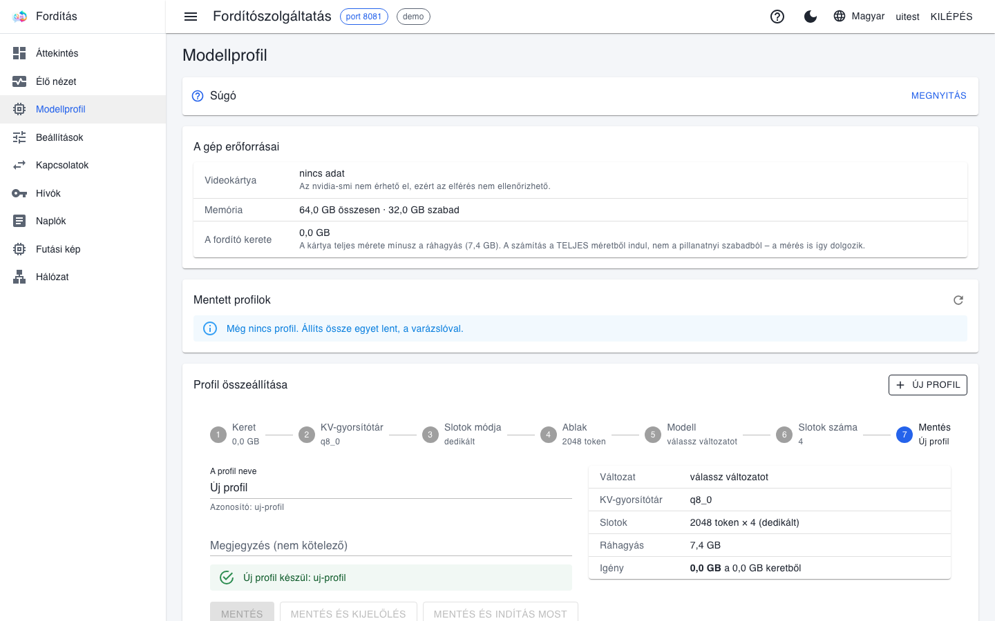Click the Hívók key icon
This screenshot has height=621, width=995.
[x=19, y=193]
